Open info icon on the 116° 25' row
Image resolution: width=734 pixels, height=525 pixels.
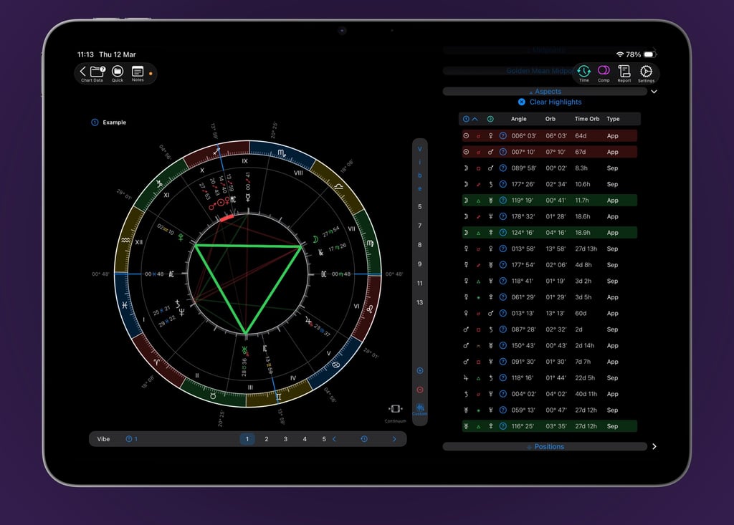pos(502,426)
